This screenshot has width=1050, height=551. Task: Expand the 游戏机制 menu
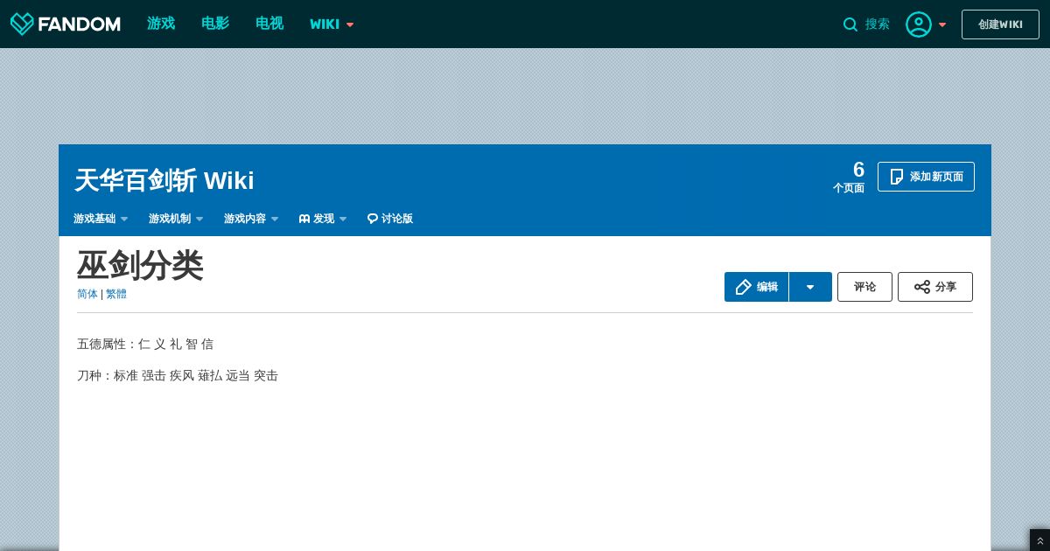(176, 219)
